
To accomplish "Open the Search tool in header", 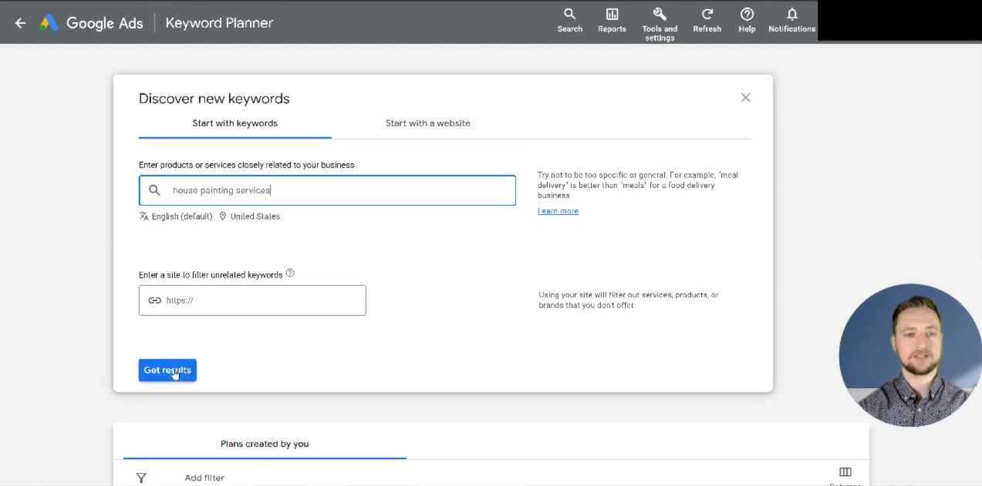I will point(570,21).
